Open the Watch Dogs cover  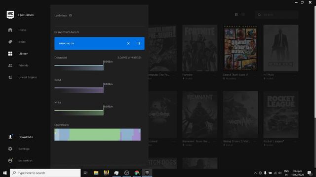click(x=163, y=163)
